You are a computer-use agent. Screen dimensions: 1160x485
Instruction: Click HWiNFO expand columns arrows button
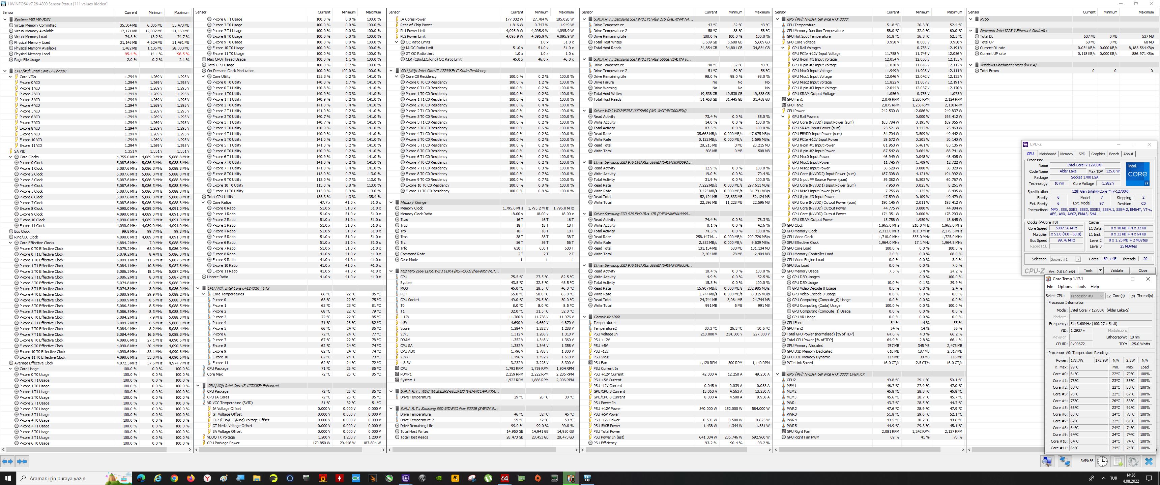8,461
